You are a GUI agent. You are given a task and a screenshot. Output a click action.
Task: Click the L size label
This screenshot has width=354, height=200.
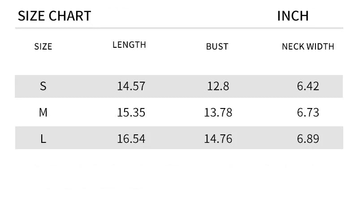pyautogui.click(x=43, y=139)
